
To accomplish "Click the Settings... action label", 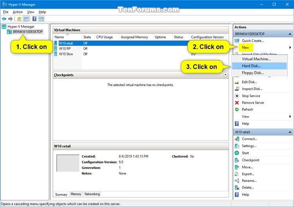I will pos(249,146).
